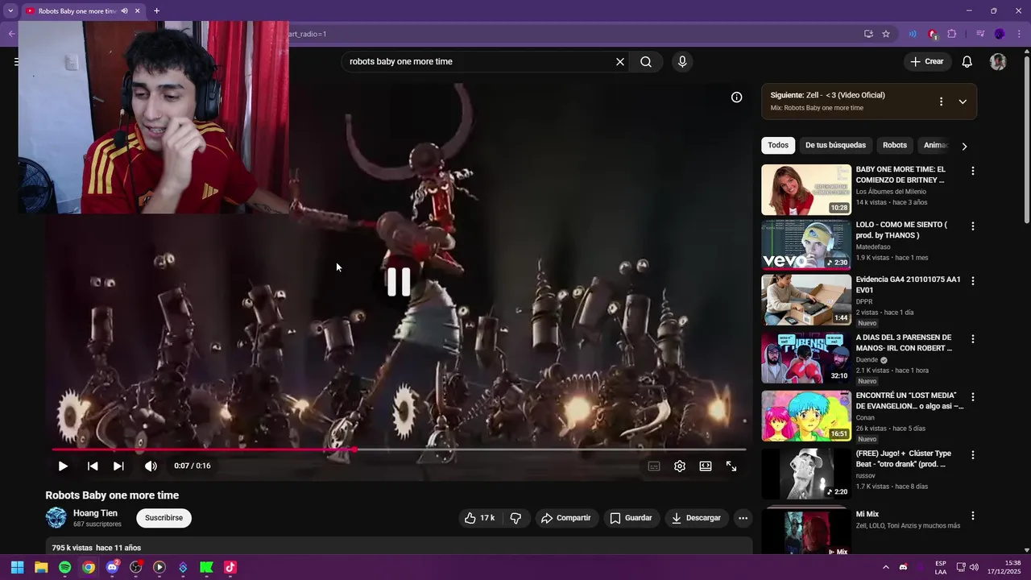
Task: Open more actions (three dots) below video
Action: (x=743, y=518)
